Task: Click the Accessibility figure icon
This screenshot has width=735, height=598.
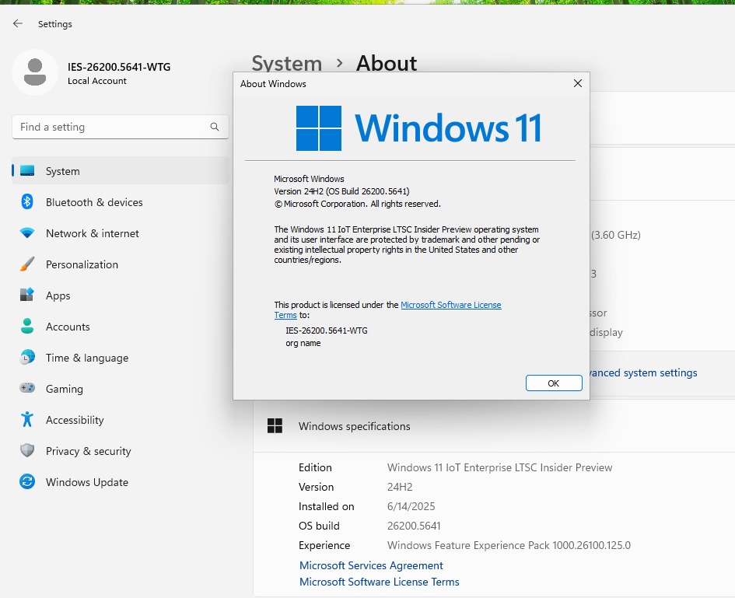Action: tap(27, 419)
